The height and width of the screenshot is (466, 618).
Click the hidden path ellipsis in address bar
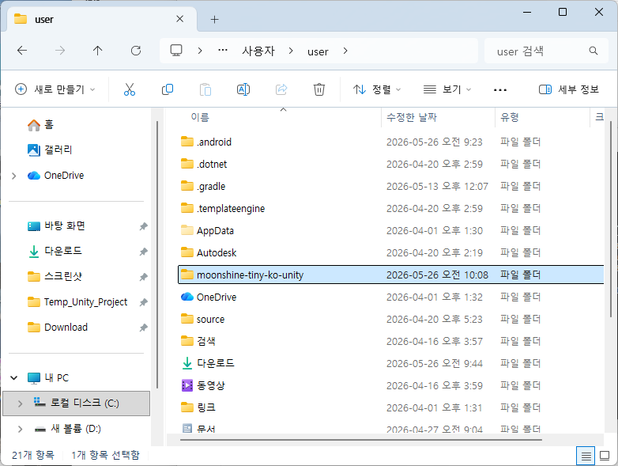[223, 51]
